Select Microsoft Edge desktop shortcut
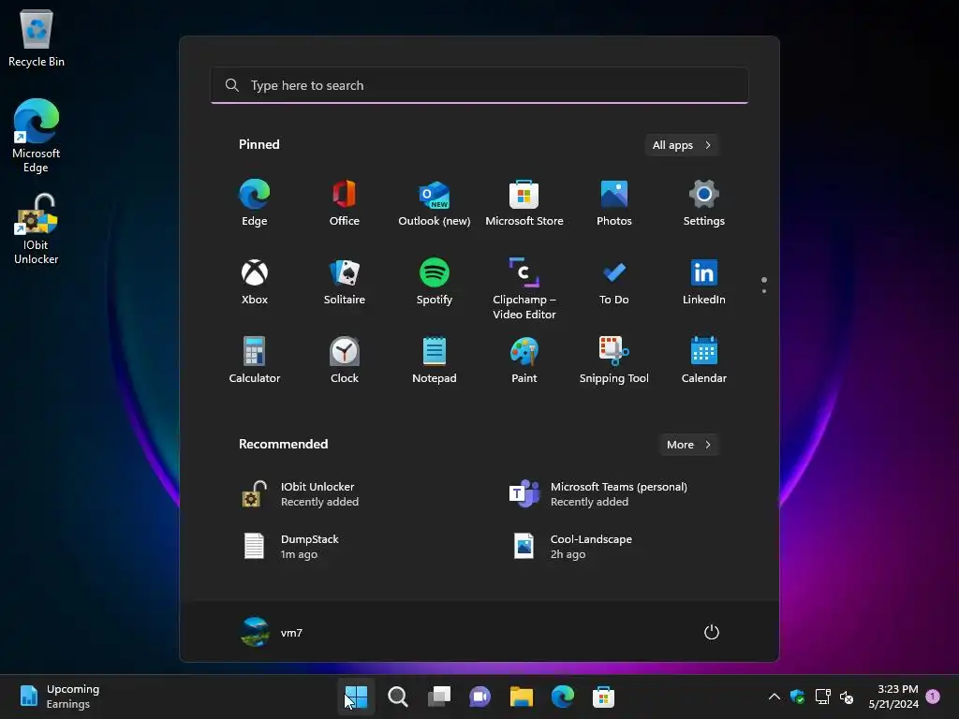959x719 pixels. point(37,136)
